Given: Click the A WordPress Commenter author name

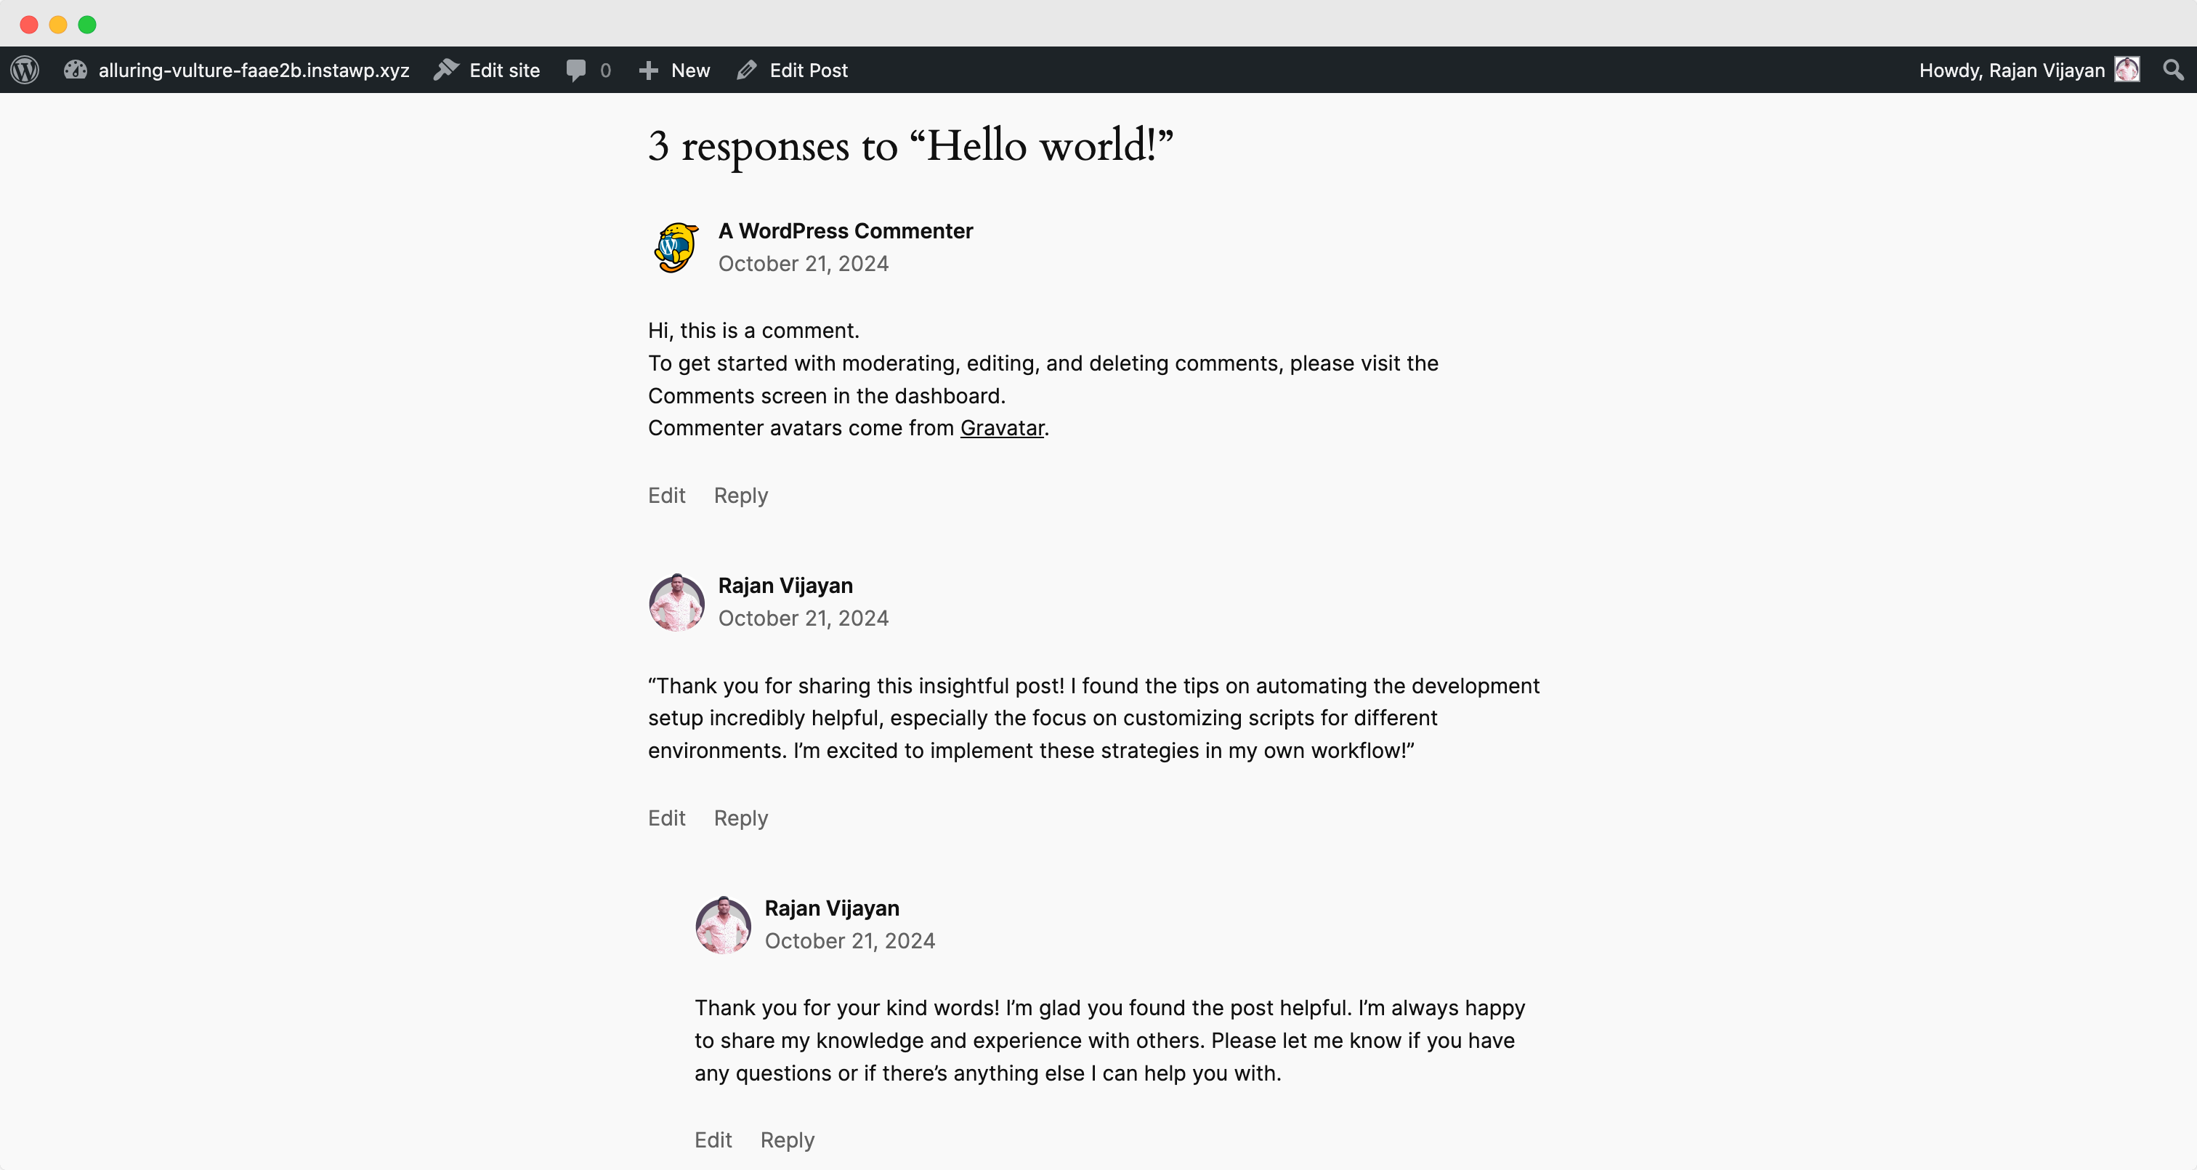Looking at the screenshot, I should coord(845,230).
